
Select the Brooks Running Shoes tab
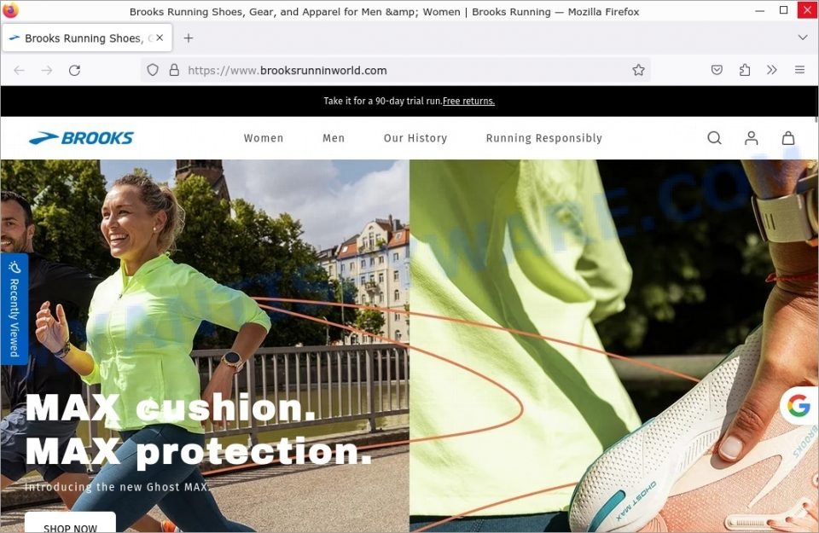click(87, 38)
